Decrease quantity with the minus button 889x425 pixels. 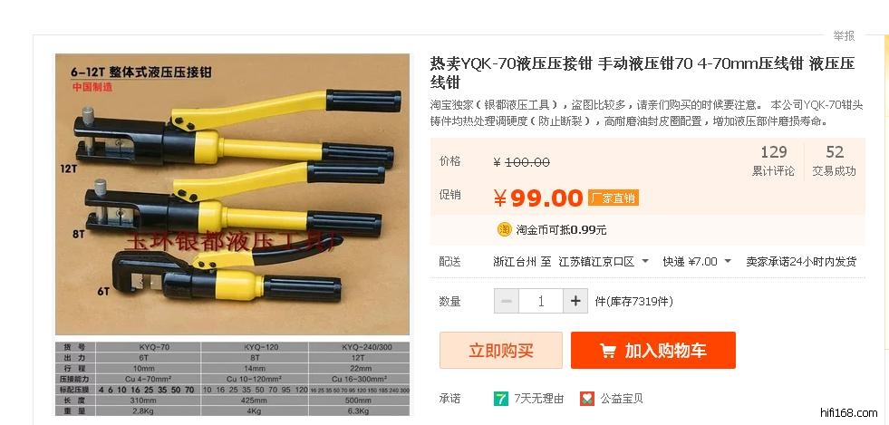tap(507, 301)
